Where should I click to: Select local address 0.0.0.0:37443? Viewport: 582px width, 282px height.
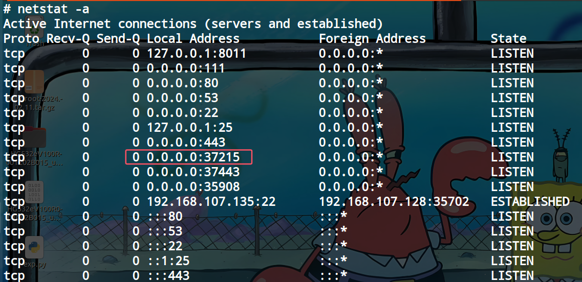(193, 172)
